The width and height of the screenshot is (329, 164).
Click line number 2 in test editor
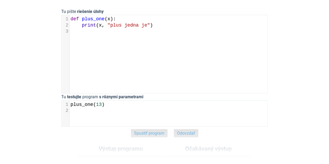[67, 110]
